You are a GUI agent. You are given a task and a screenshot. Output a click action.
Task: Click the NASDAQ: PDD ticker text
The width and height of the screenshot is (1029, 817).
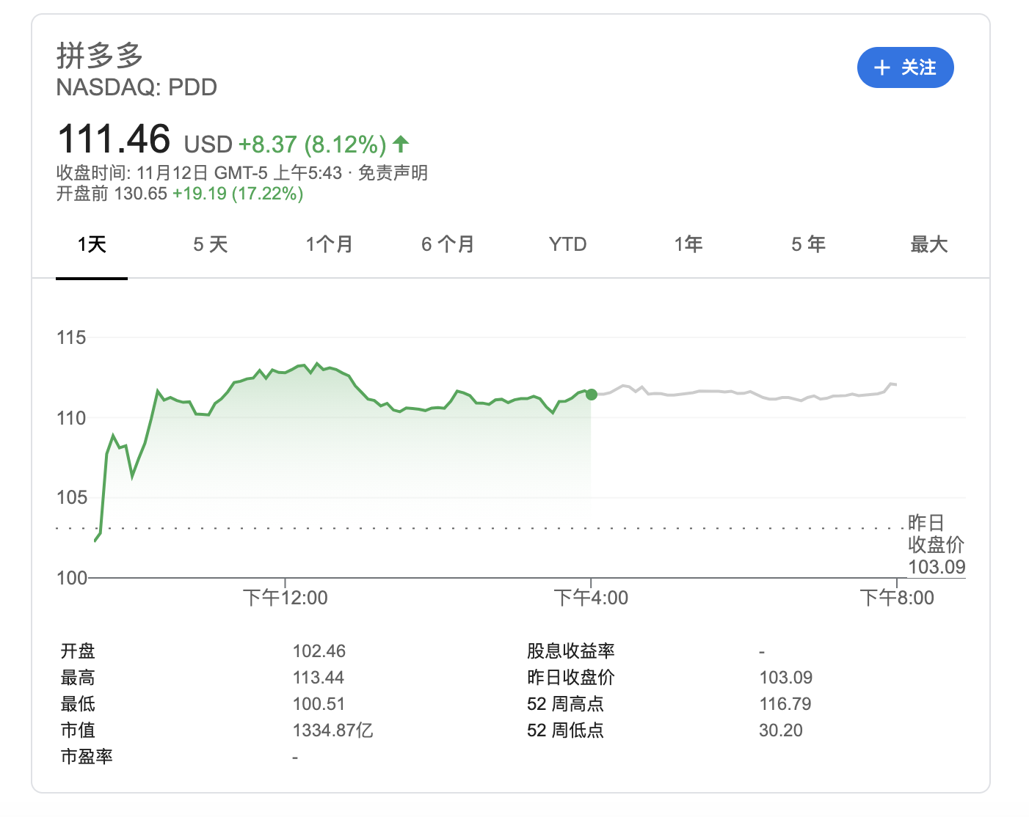tap(137, 87)
